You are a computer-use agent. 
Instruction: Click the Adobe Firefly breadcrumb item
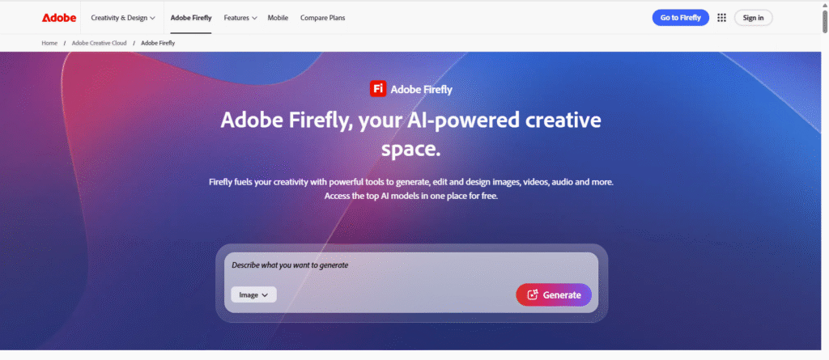point(158,43)
